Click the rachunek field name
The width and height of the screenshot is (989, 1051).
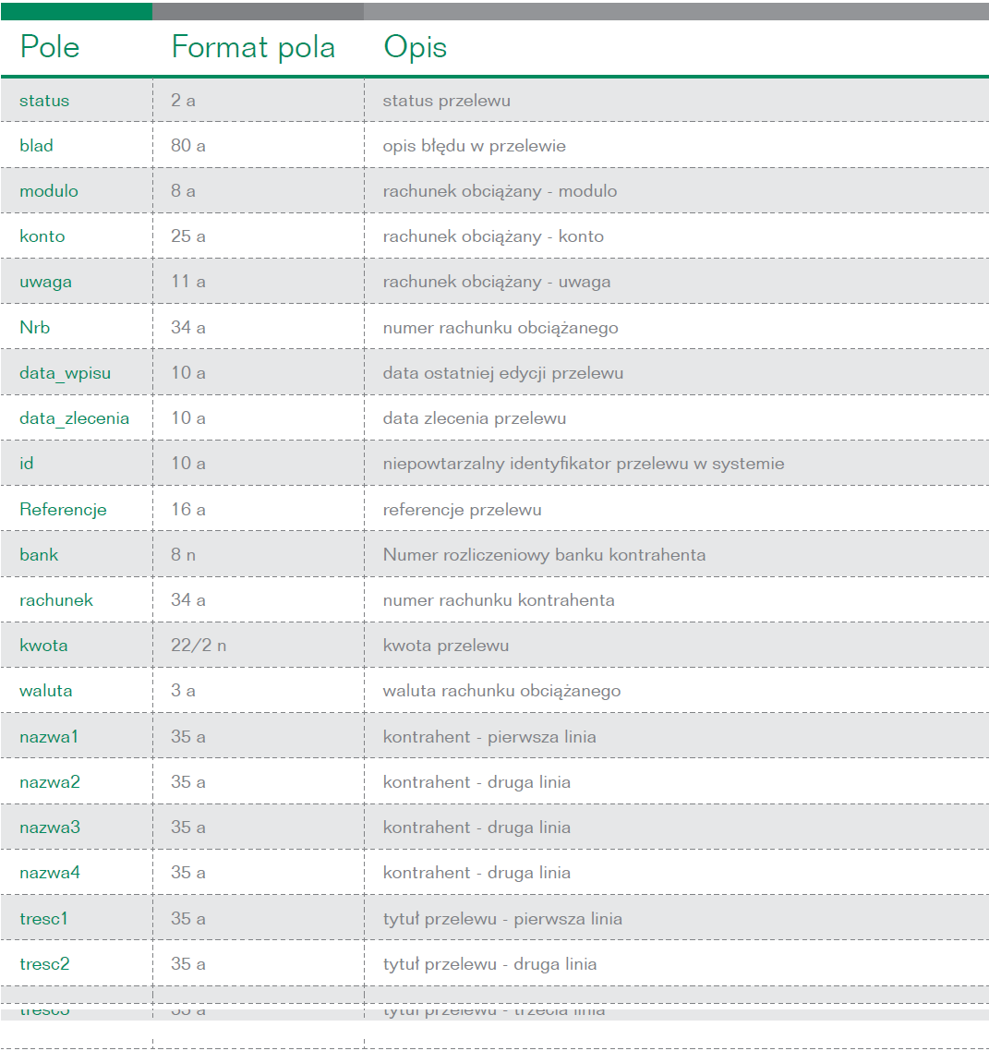point(56,600)
